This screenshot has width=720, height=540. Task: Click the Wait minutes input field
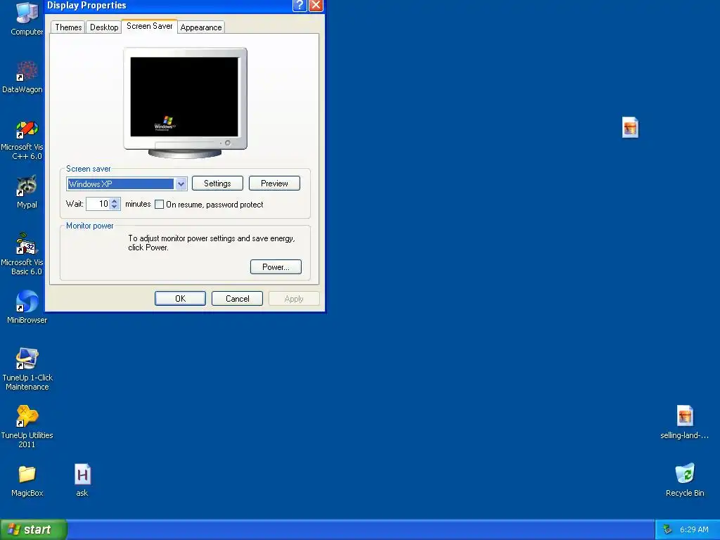coord(98,204)
